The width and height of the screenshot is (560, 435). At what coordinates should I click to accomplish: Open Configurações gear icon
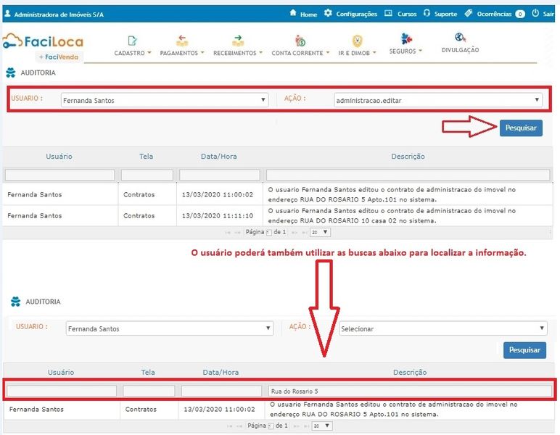point(328,13)
